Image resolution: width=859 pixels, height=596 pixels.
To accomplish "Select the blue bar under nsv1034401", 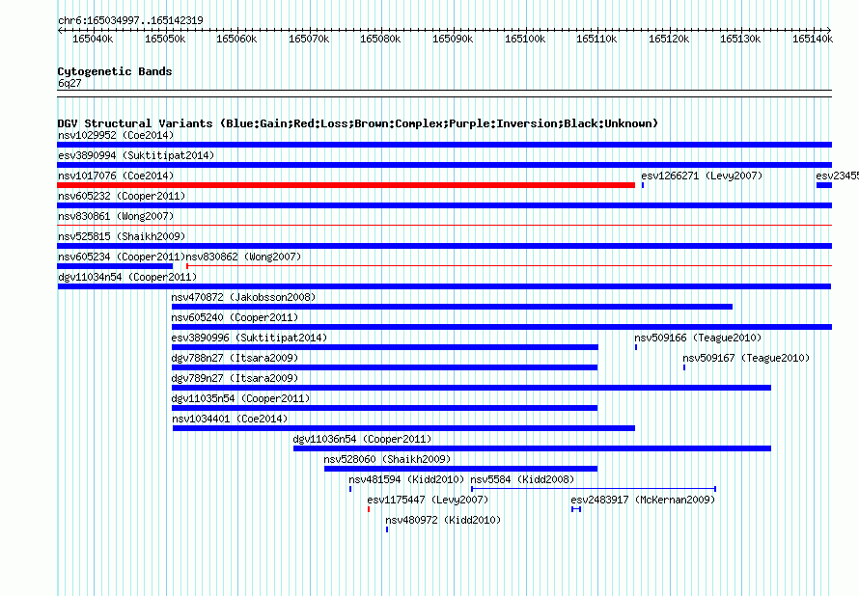I will tap(403, 428).
